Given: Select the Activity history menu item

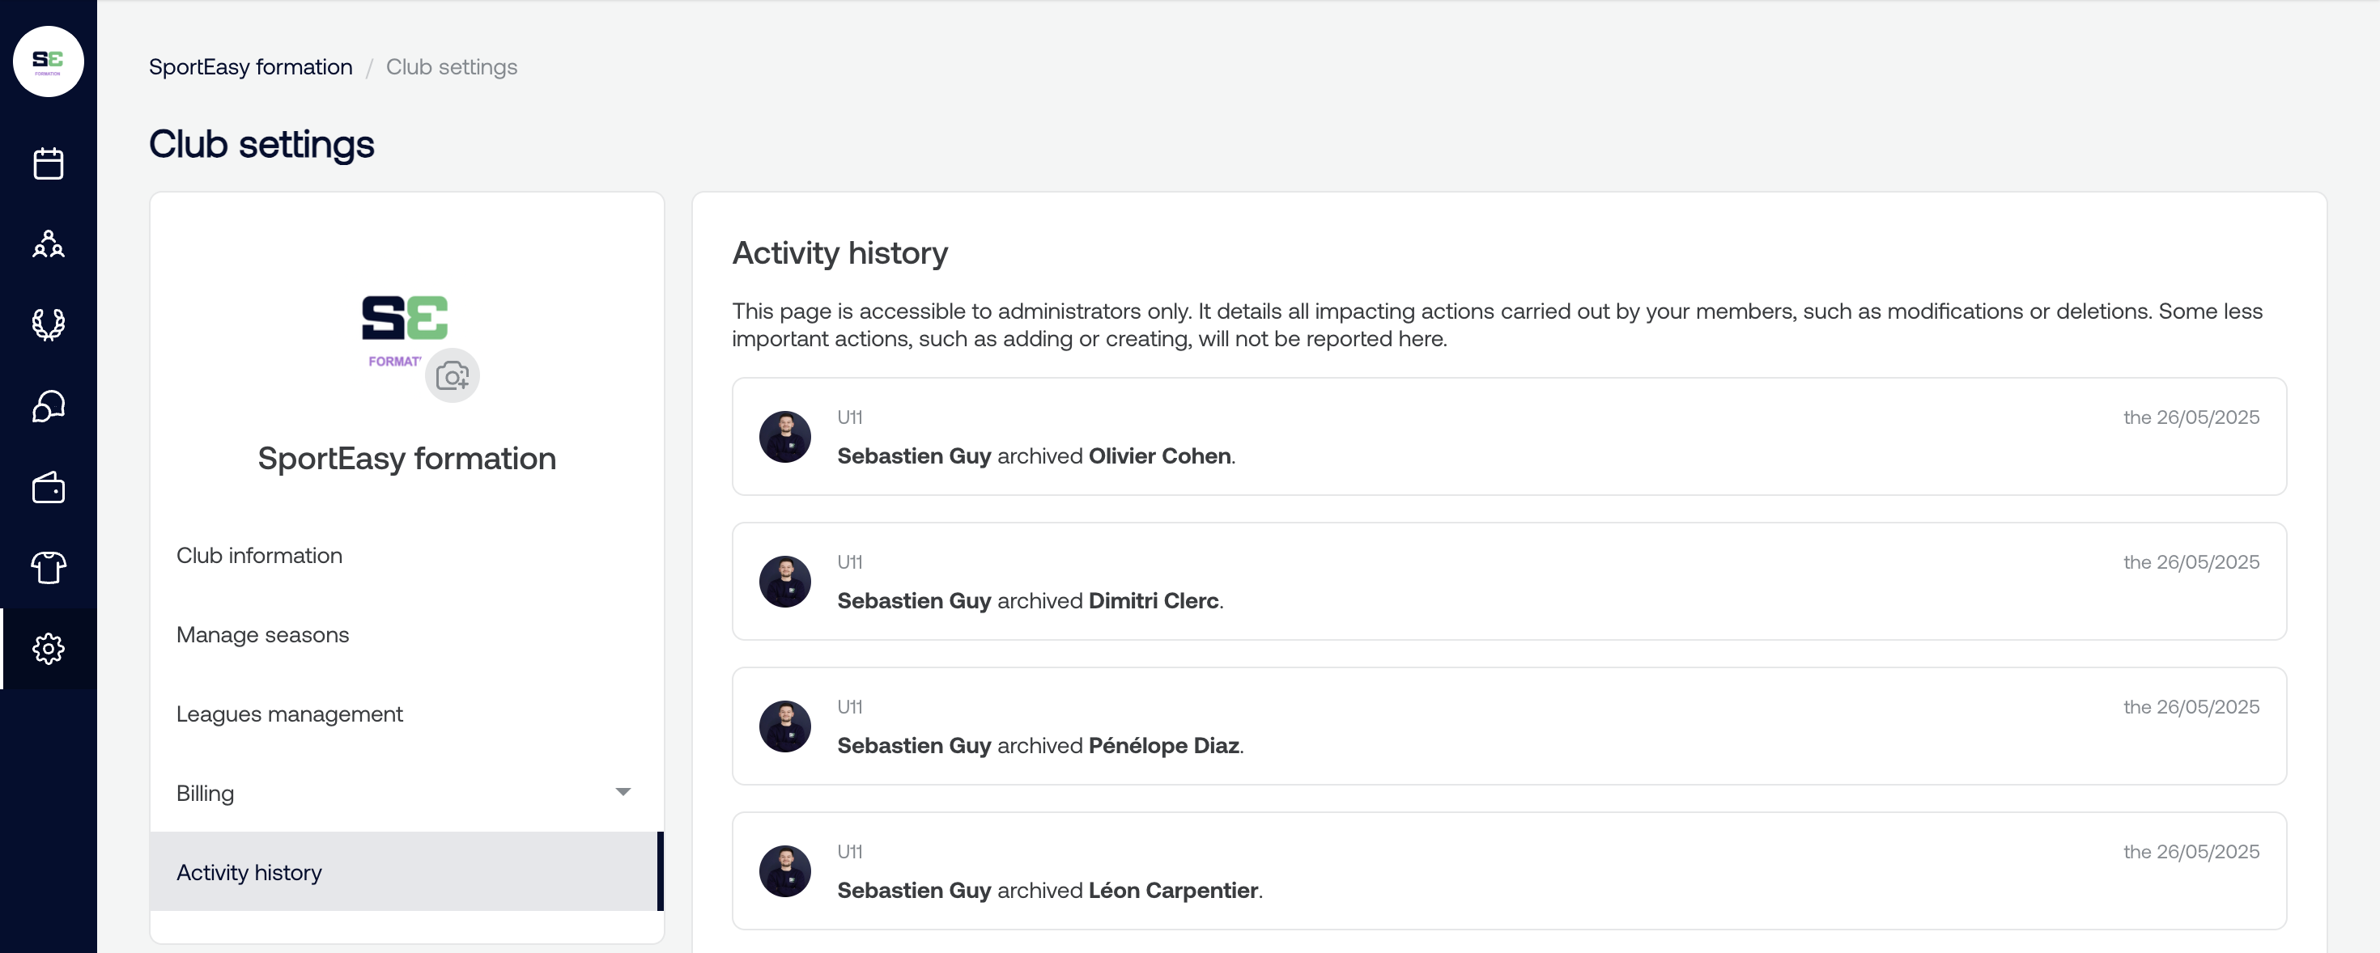Looking at the screenshot, I should point(406,872).
